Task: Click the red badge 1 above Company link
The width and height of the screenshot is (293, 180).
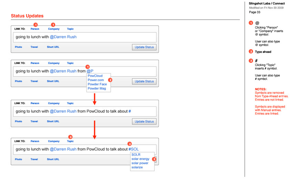Action: coord(53,24)
